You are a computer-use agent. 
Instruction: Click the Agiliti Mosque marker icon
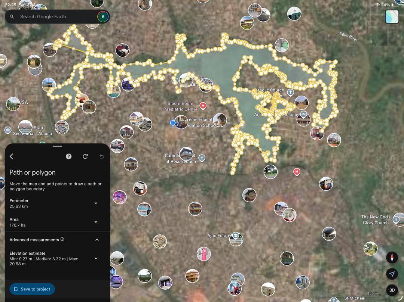click(x=303, y=114)
